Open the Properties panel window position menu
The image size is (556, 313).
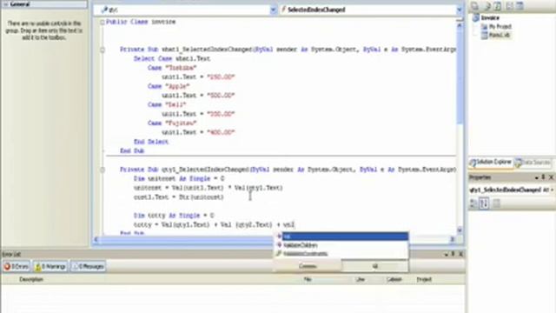[x=537, y=177]
